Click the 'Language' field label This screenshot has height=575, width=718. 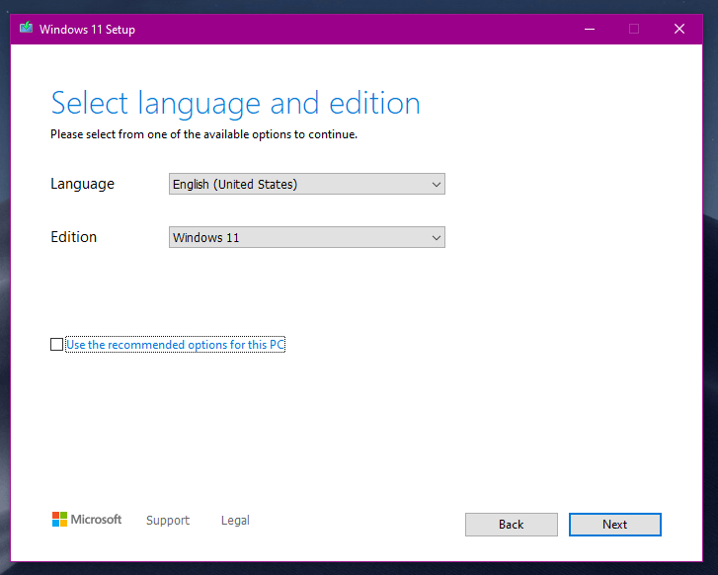point(82,184)
